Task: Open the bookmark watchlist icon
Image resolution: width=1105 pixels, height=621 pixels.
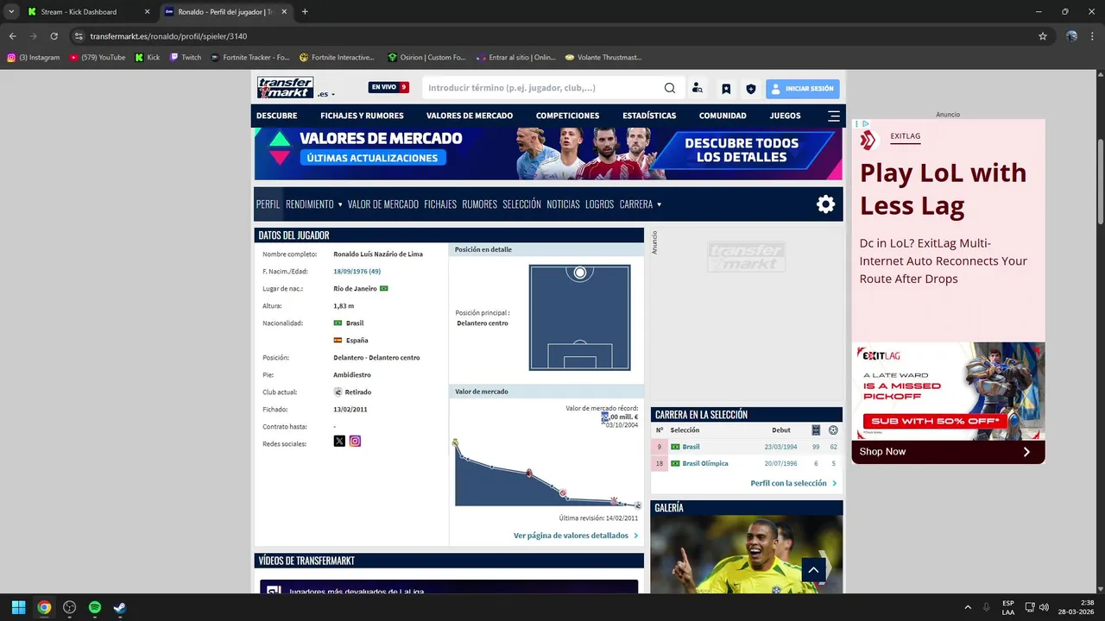Action: click(726, 88)
